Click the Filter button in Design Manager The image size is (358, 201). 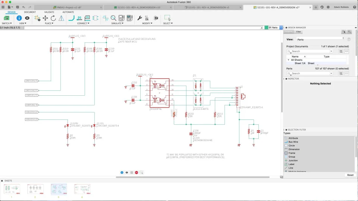(299, 32)
